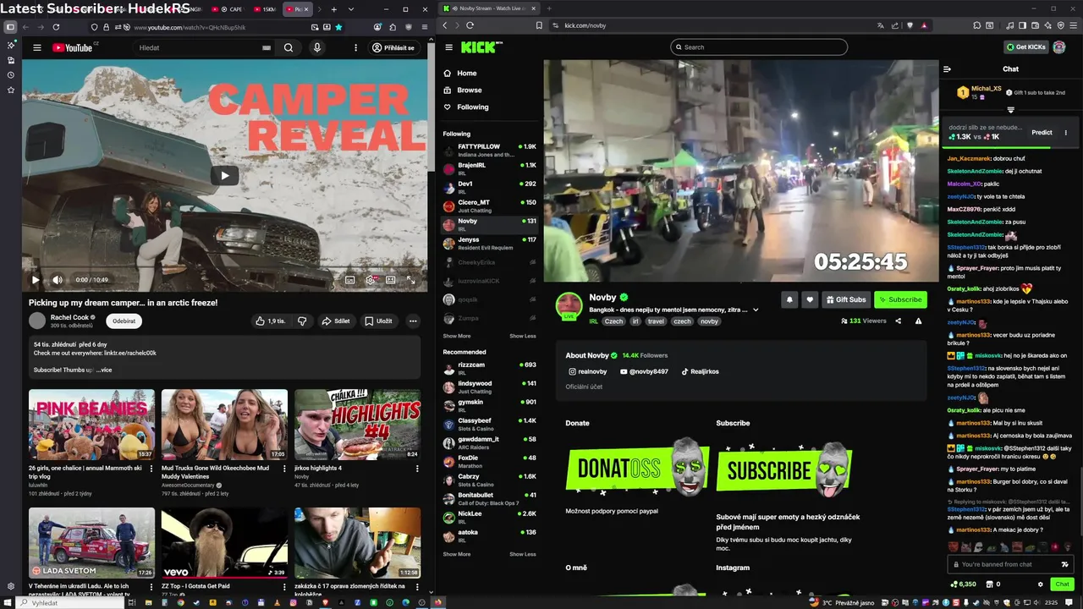Viewport: 1083px width, 609px height.
Task: Open jirkos highlights 4 video thumbnail
Action: [357, 425]
